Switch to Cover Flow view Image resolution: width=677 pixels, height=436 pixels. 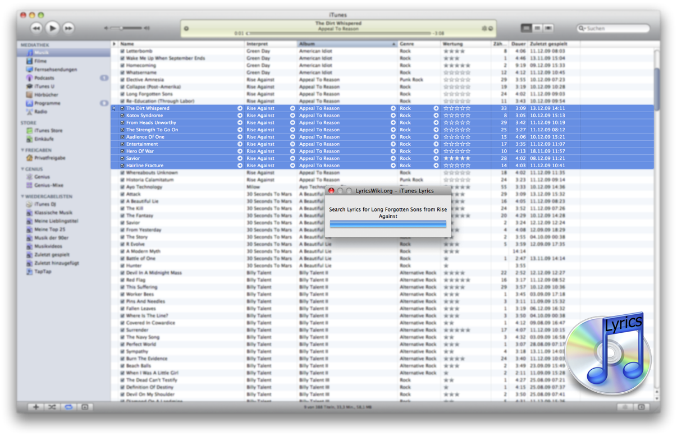pyautogui.click(x=548, y=28)
